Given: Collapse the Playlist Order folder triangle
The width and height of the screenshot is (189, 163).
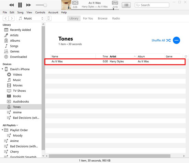Looking at the screenshot, I should tap(2, 130).
